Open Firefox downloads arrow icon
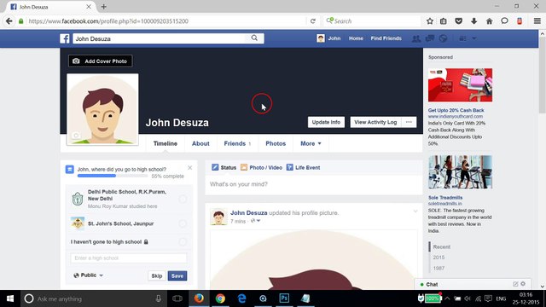The height and width of the screenshot is (307, 546). 474,21
